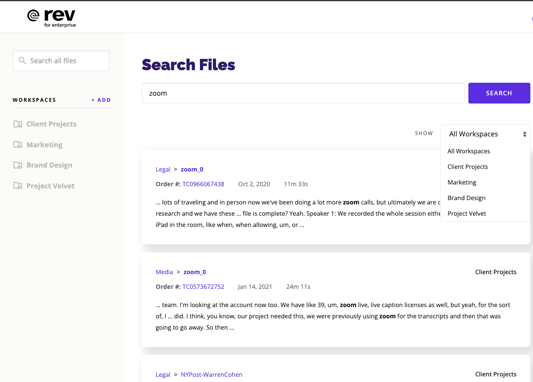Open the zoom_0 file dated Jan 14, 2021

pyautogui.click(x=195, y=272)
